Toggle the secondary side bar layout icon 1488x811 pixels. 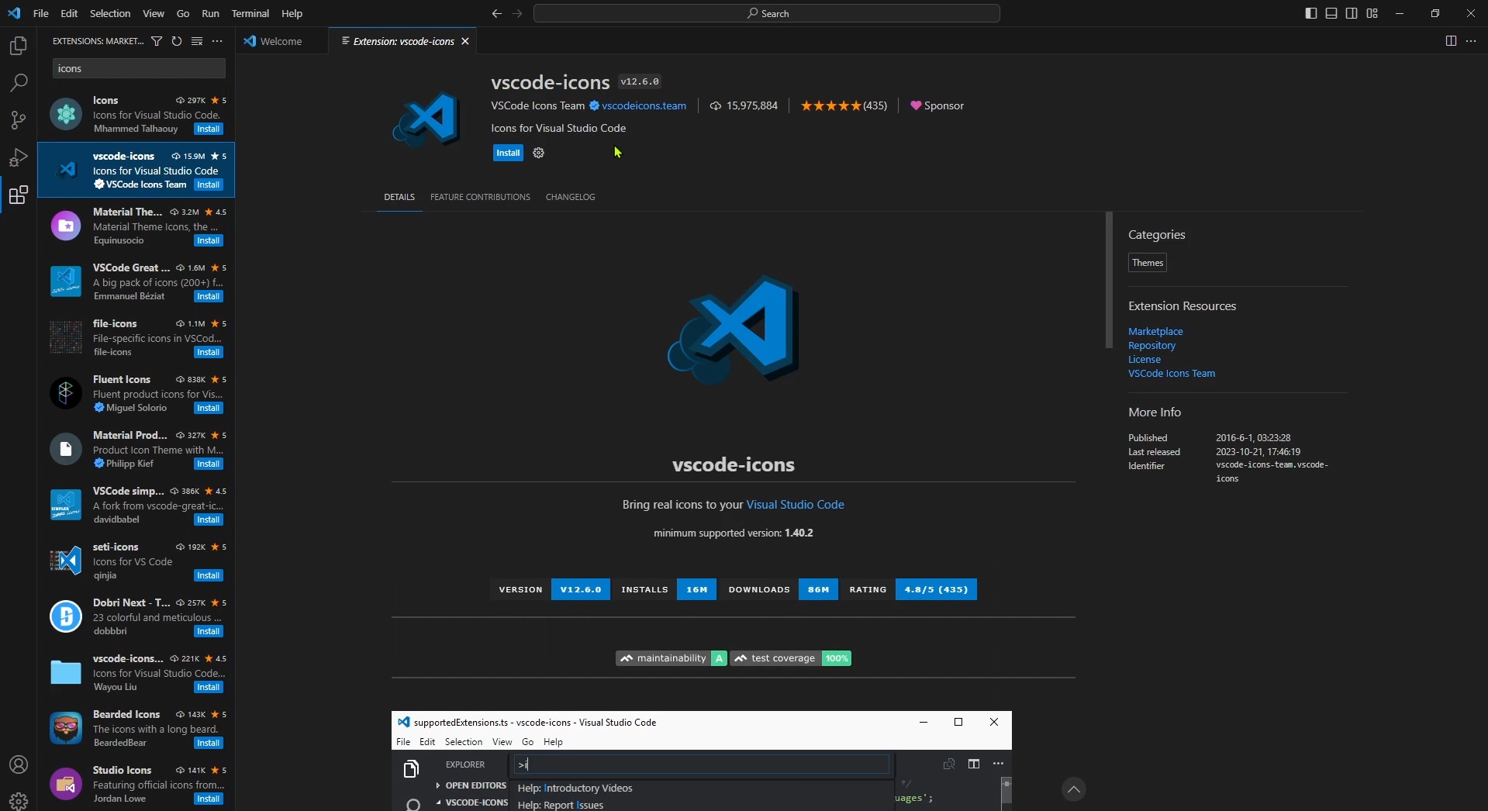[x=1352, y=13]
